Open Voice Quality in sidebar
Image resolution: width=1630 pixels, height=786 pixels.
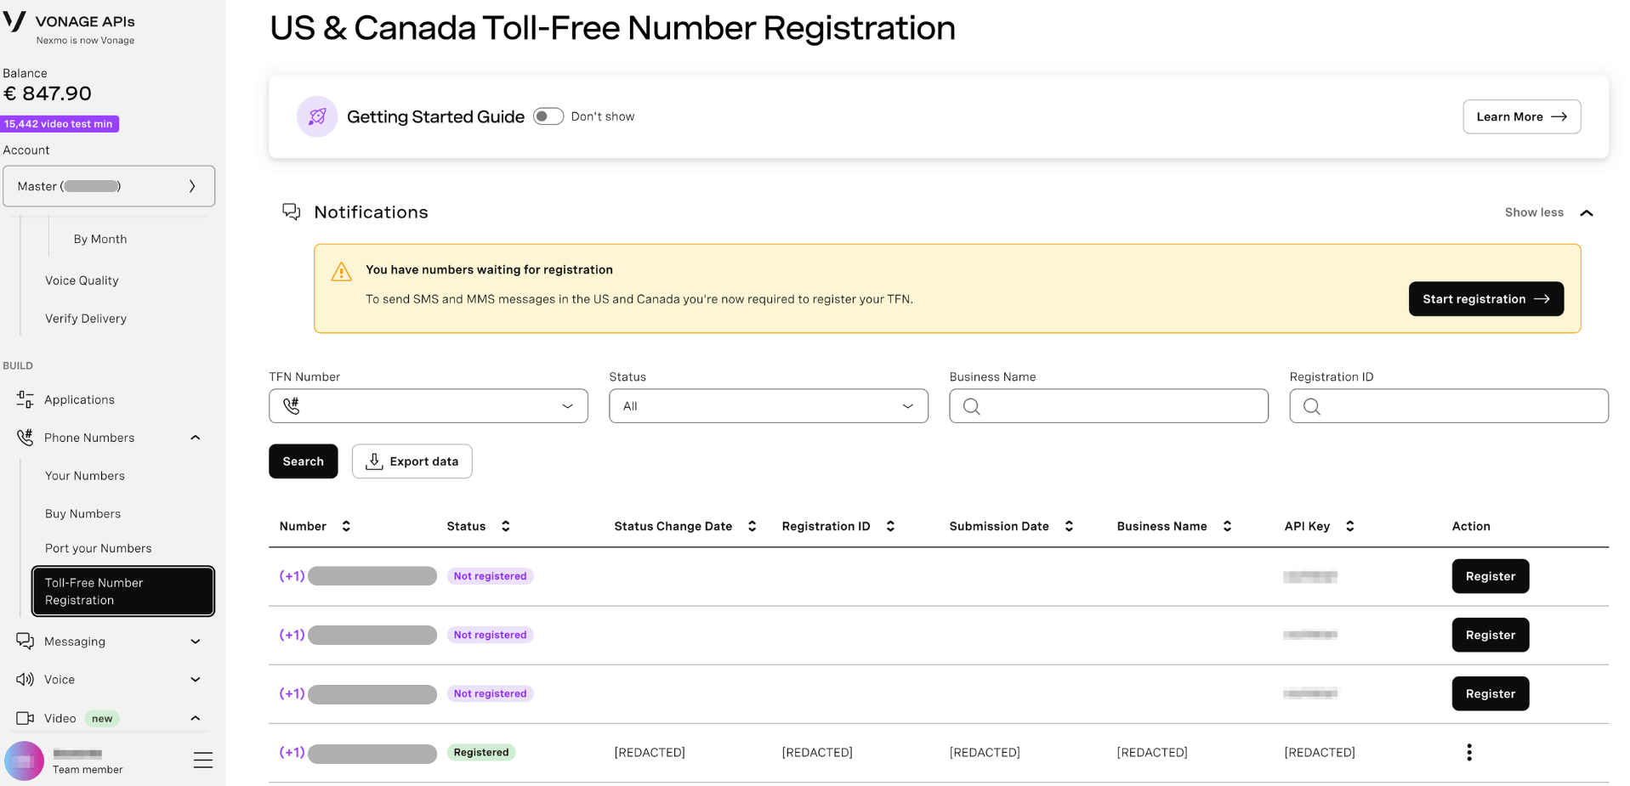tap(82, 280)
